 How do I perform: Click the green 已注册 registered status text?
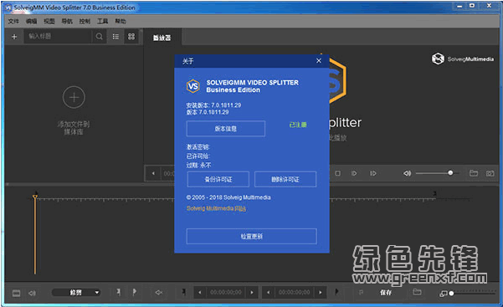pyautogui.click(x=298, y=125)
